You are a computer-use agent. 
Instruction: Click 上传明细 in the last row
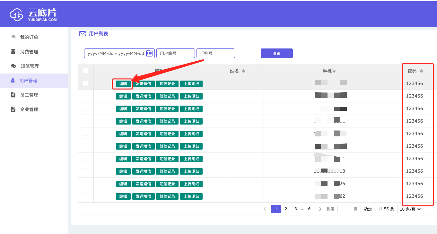[191, 196]
